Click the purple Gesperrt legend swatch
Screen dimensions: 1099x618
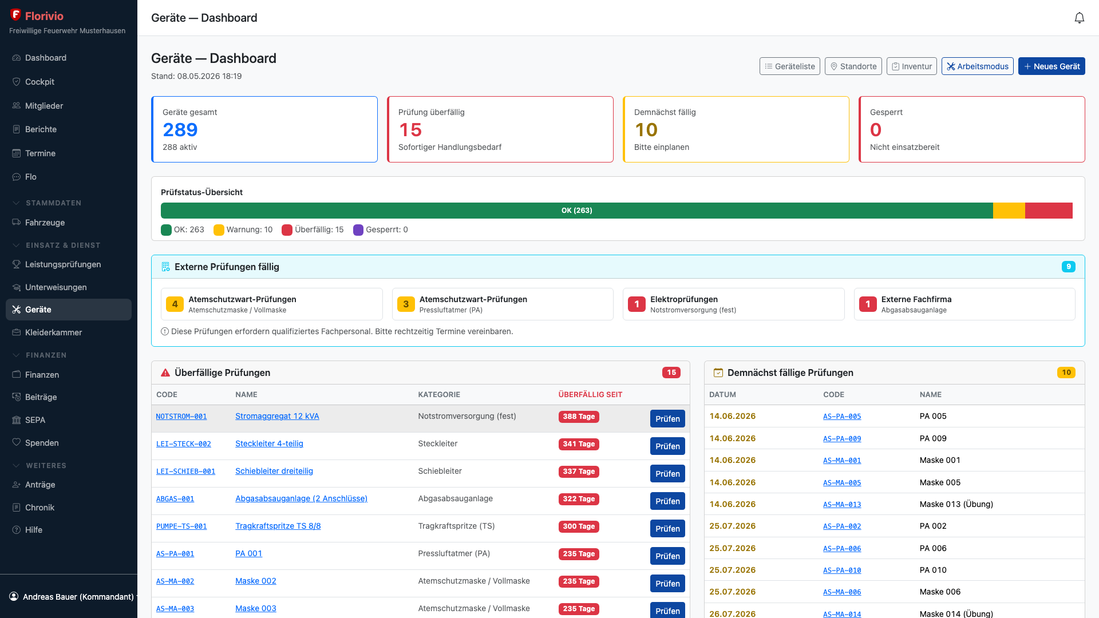point(358,230)
